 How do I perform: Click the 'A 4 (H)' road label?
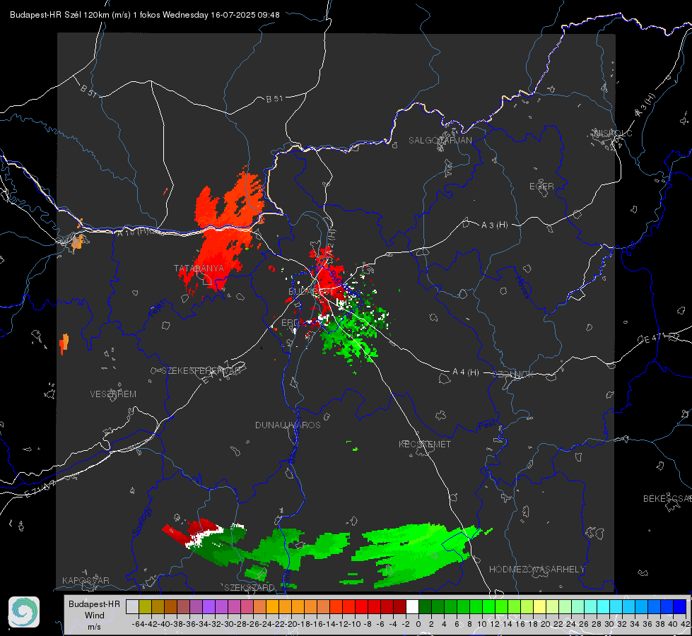pyautogui.click(x=466, y=372)
